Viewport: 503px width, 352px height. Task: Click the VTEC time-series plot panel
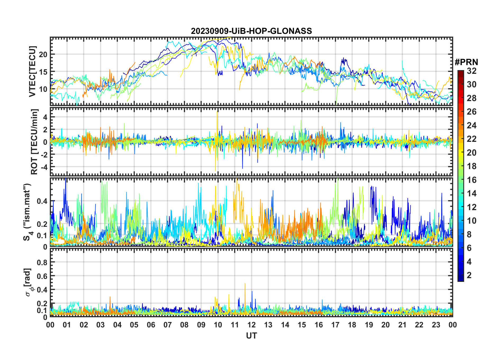252,71
